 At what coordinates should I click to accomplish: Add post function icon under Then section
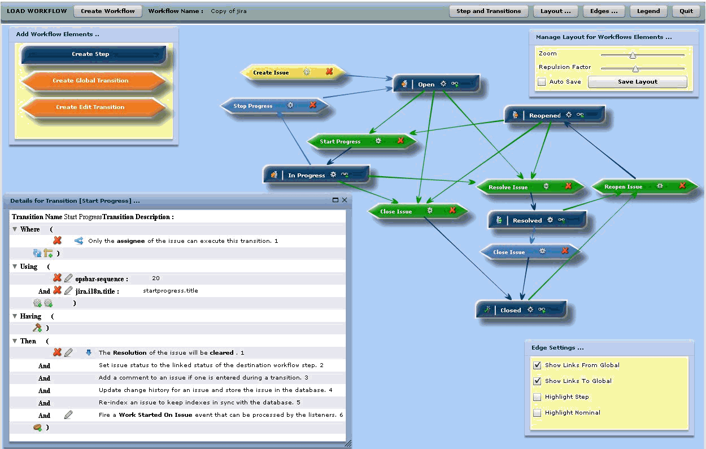tap(38, 428)
